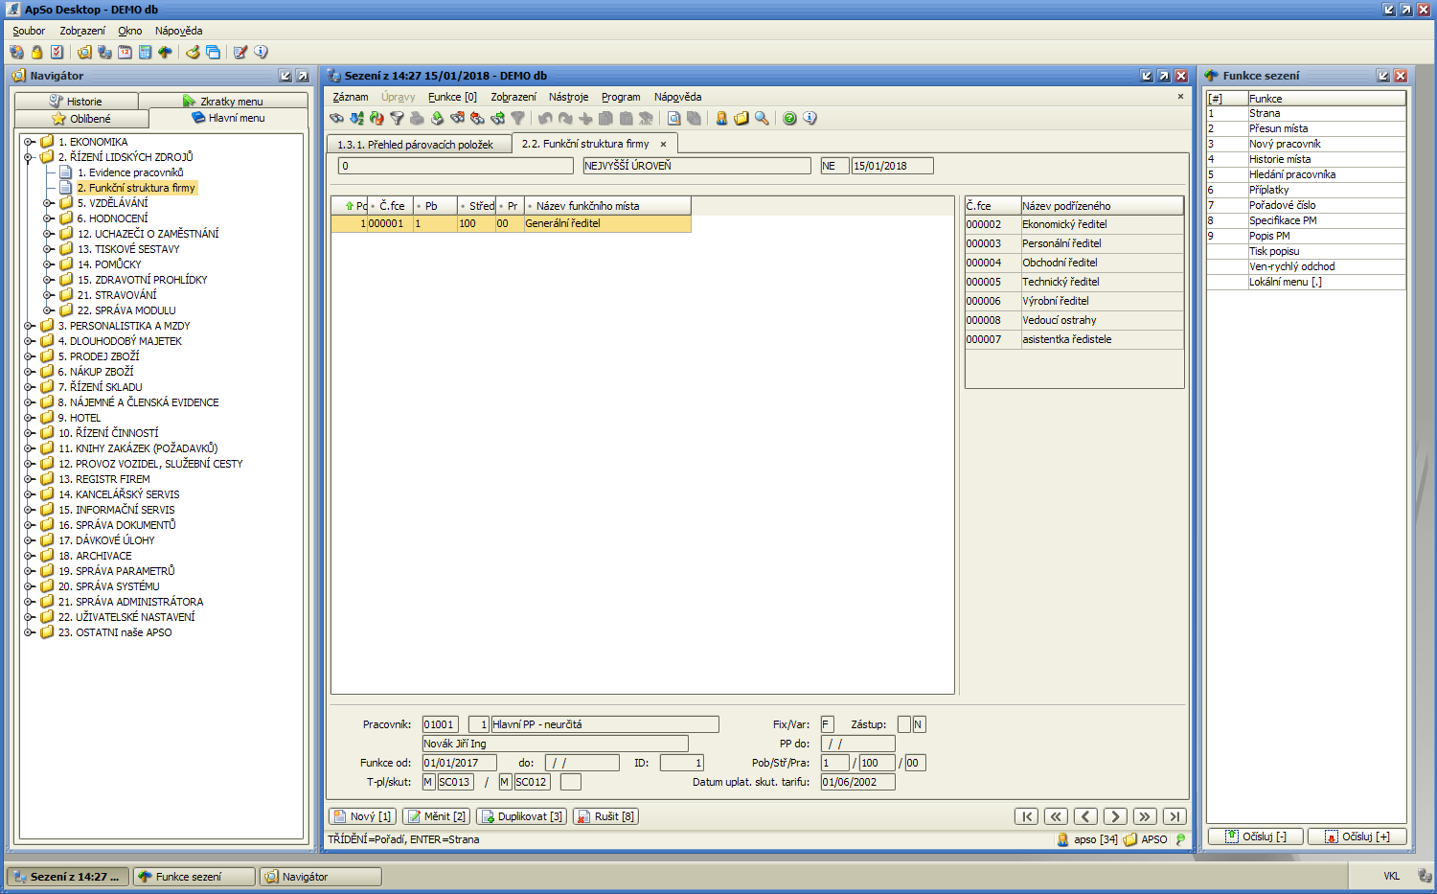Image resolution: width=1437 pixels, height=894 pixels.
Task: Open the Záznam menu in session window
Action: 351,97
